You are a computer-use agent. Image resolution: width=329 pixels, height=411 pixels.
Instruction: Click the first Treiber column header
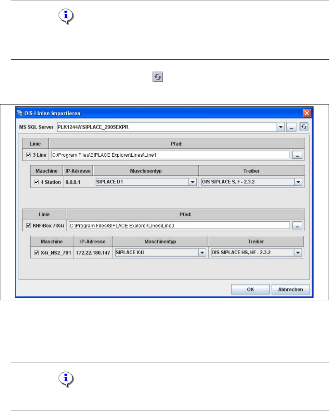[x=252, y=171]
